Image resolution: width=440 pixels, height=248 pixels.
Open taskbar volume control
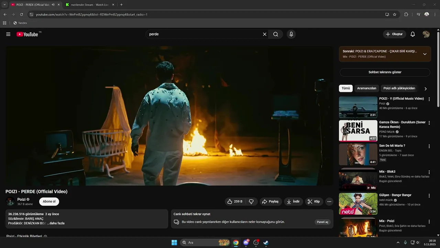tap(418, 242)
